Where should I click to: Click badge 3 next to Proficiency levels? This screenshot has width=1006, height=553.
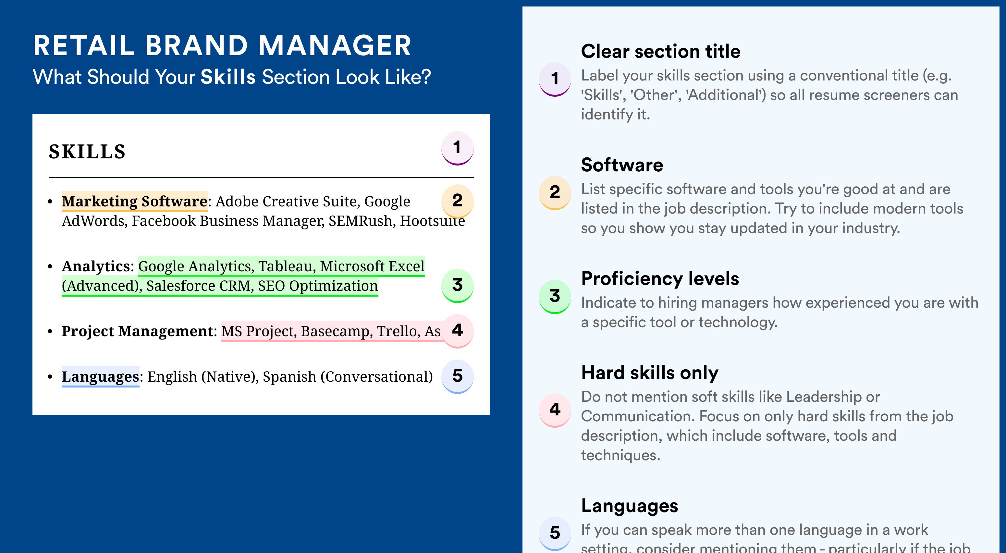tap(555, 297)
